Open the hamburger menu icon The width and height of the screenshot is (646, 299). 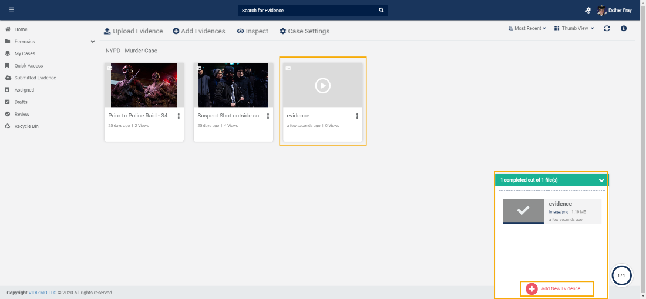[x=12, y=9]
